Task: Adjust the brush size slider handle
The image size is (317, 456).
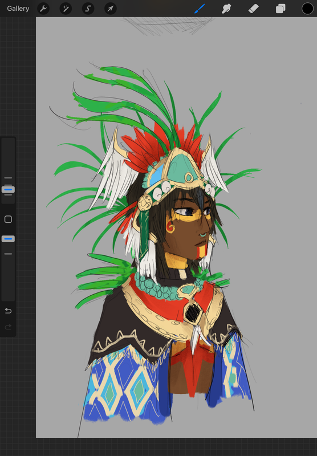Action: point(8,190)
